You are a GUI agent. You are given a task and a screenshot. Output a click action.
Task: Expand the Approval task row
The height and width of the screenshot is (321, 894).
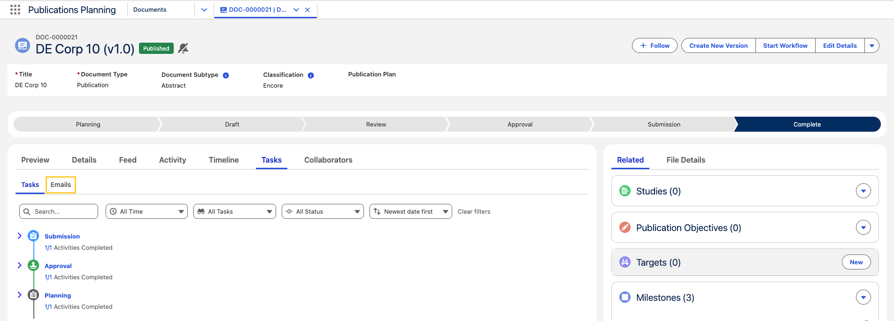tap(19, 265)
